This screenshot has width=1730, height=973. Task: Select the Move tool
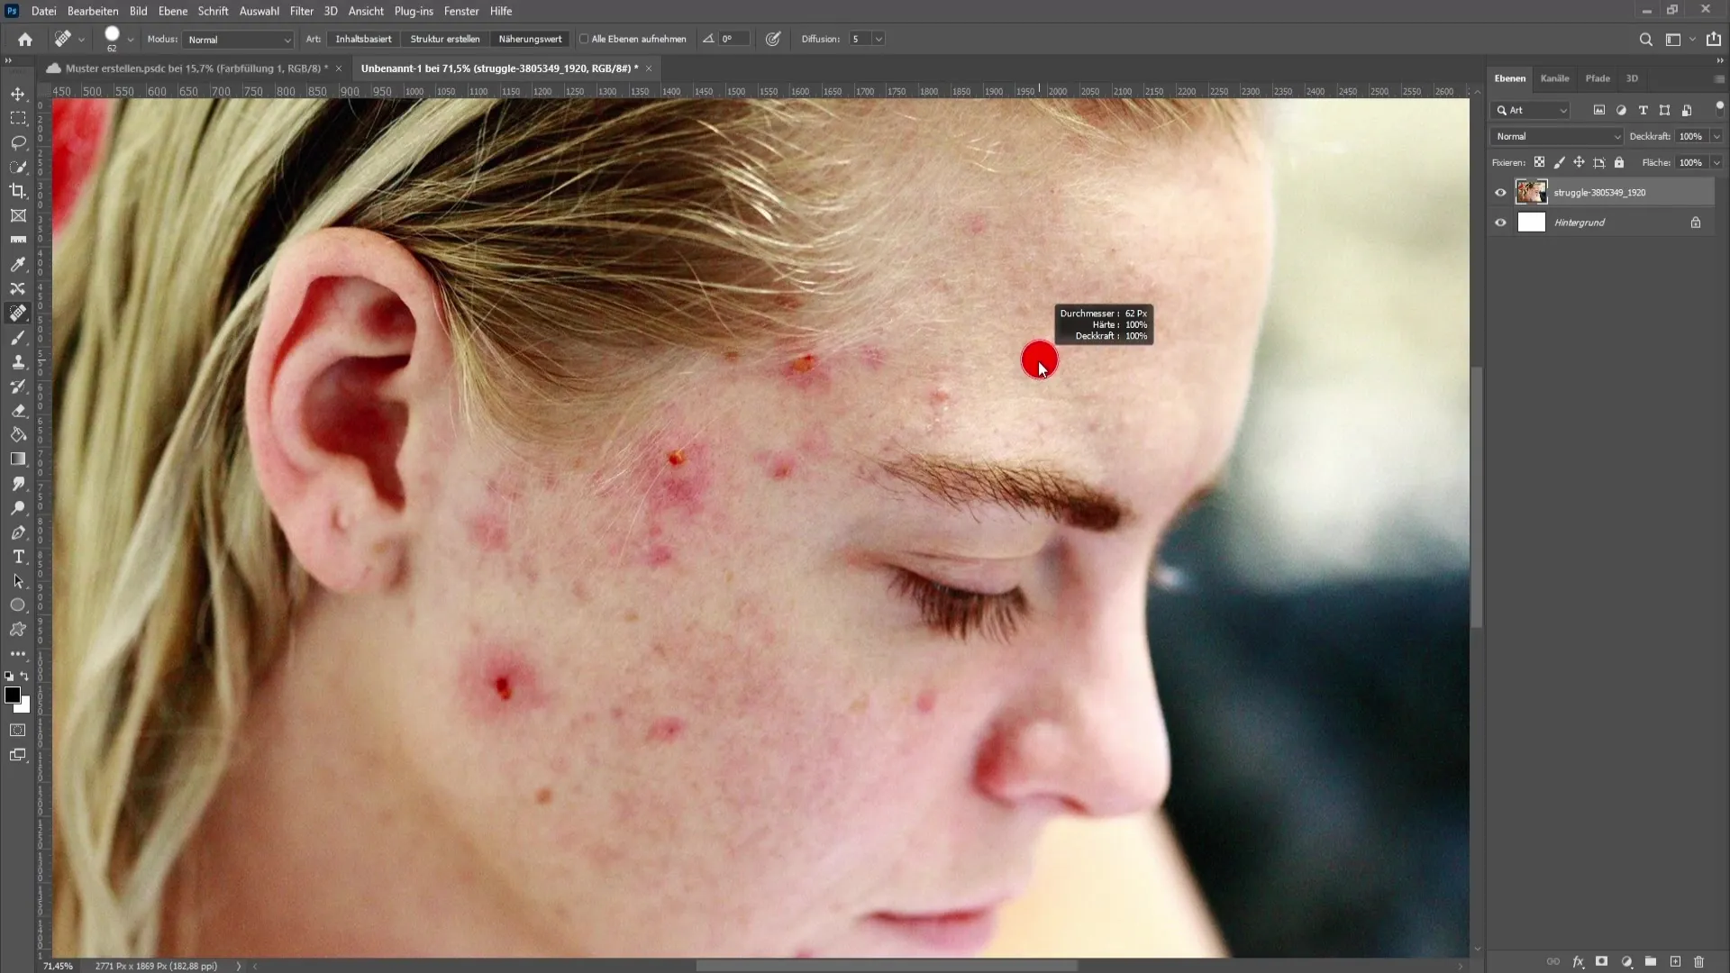(18, 94)
